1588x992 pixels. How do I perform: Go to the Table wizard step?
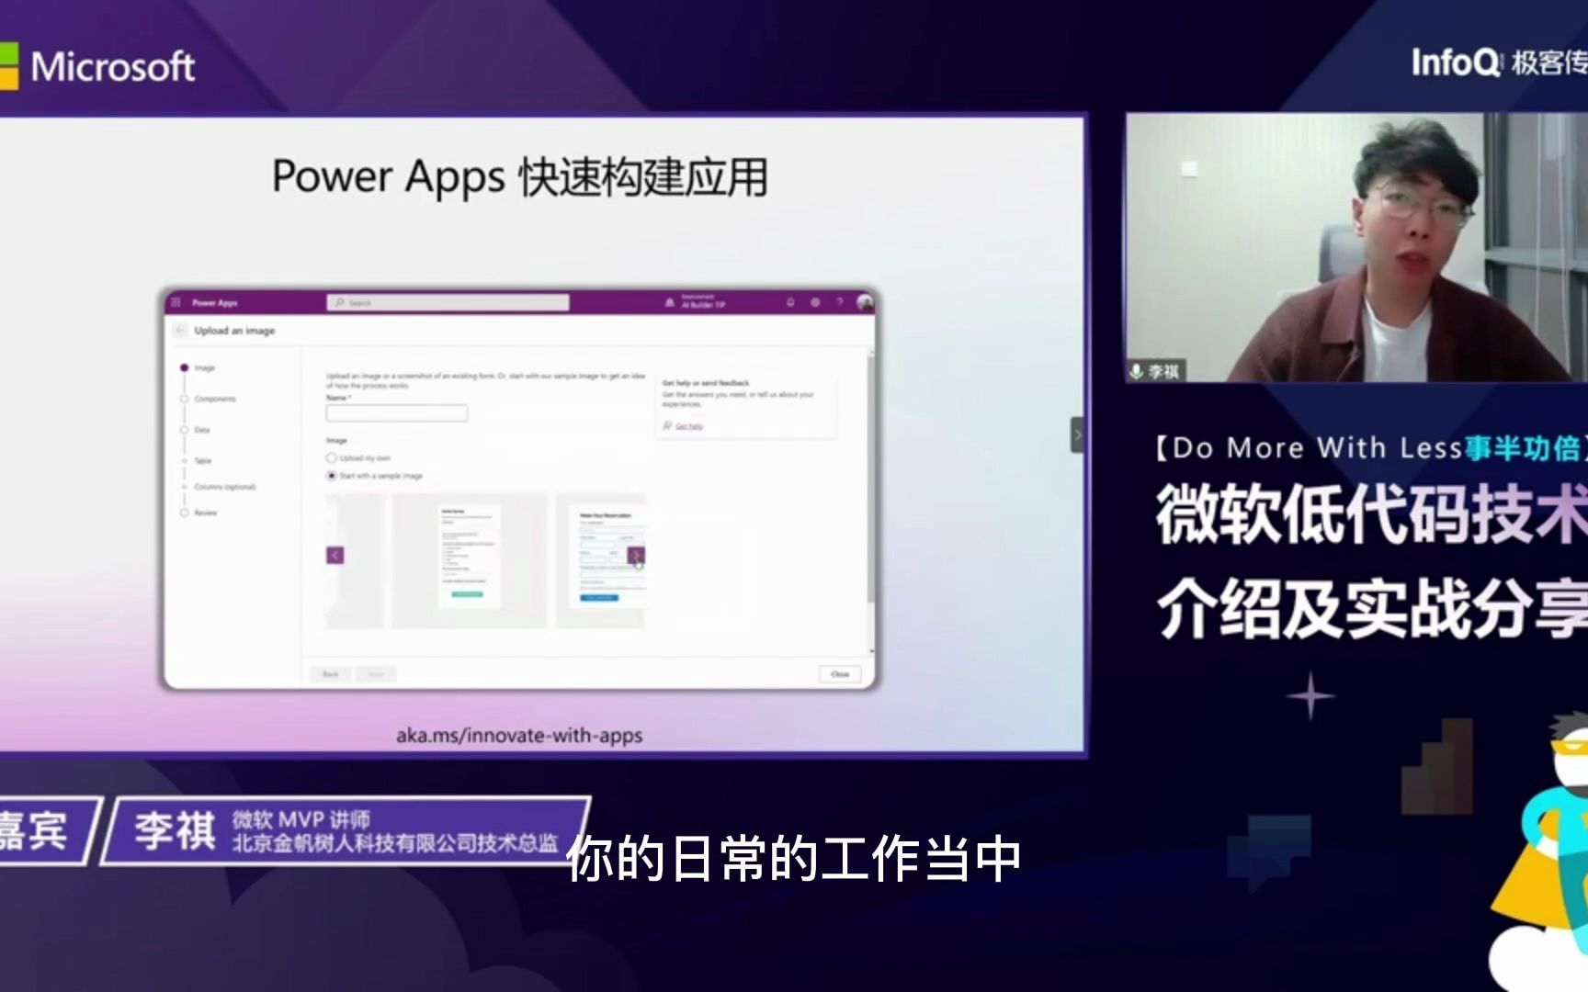click(197, 461)
